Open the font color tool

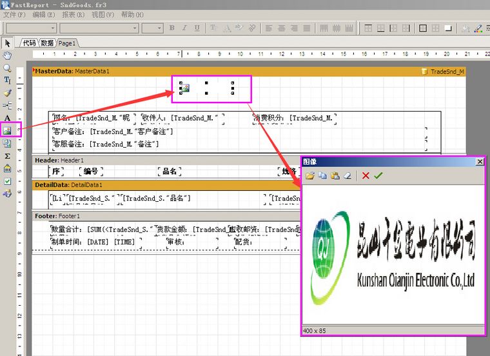click(227, 28)
